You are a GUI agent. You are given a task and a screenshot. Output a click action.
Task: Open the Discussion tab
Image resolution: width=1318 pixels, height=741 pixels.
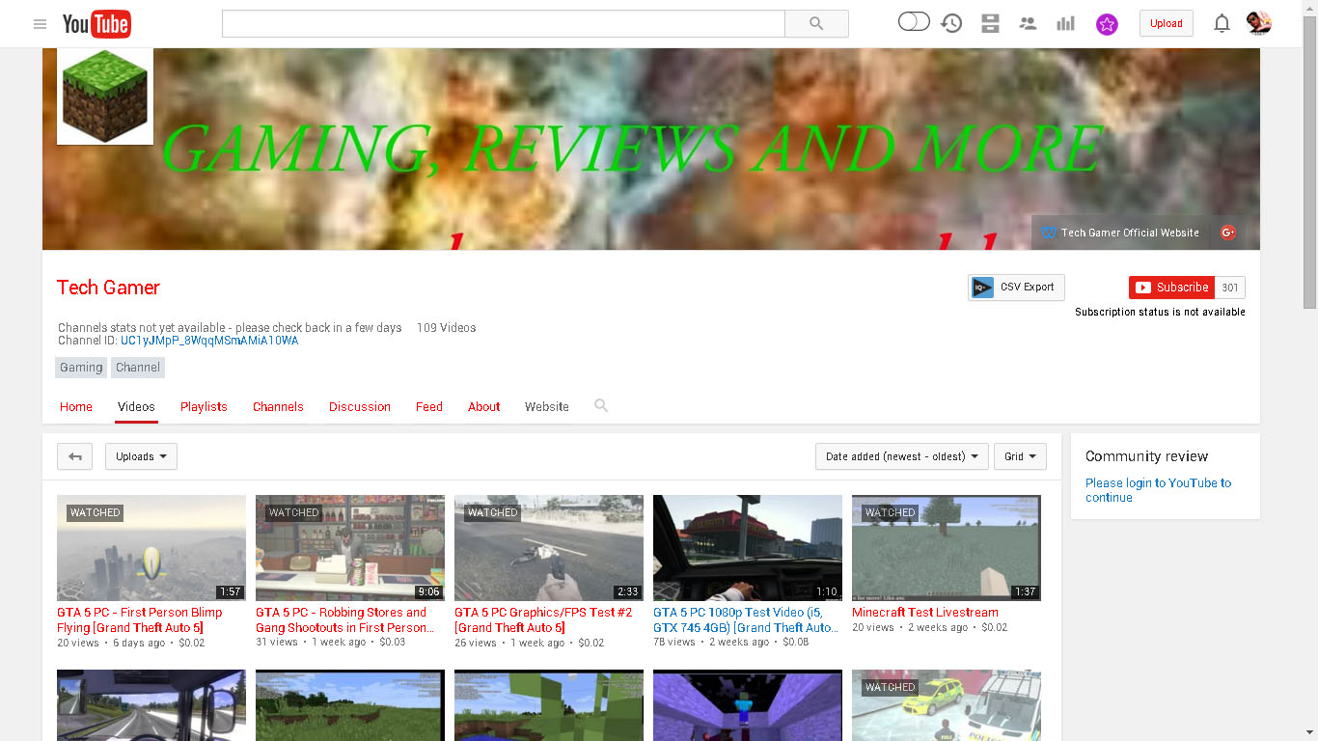[x=359, y=406]
